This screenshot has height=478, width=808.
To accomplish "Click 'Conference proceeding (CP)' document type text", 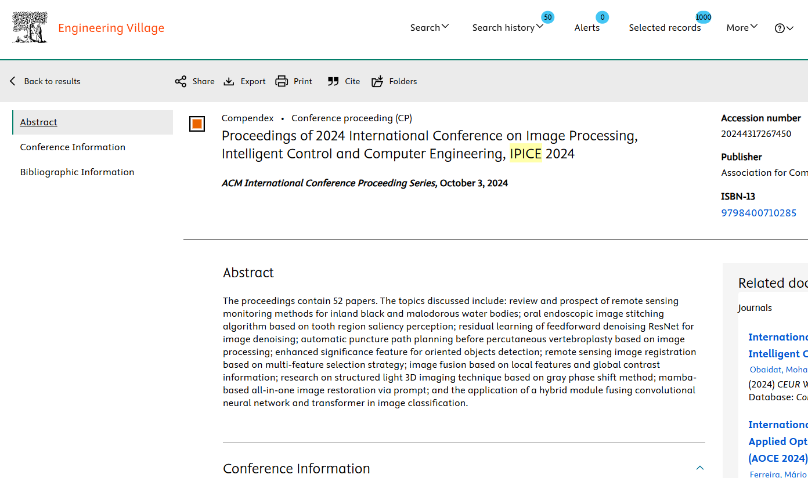I will click(x=352, y=118).
